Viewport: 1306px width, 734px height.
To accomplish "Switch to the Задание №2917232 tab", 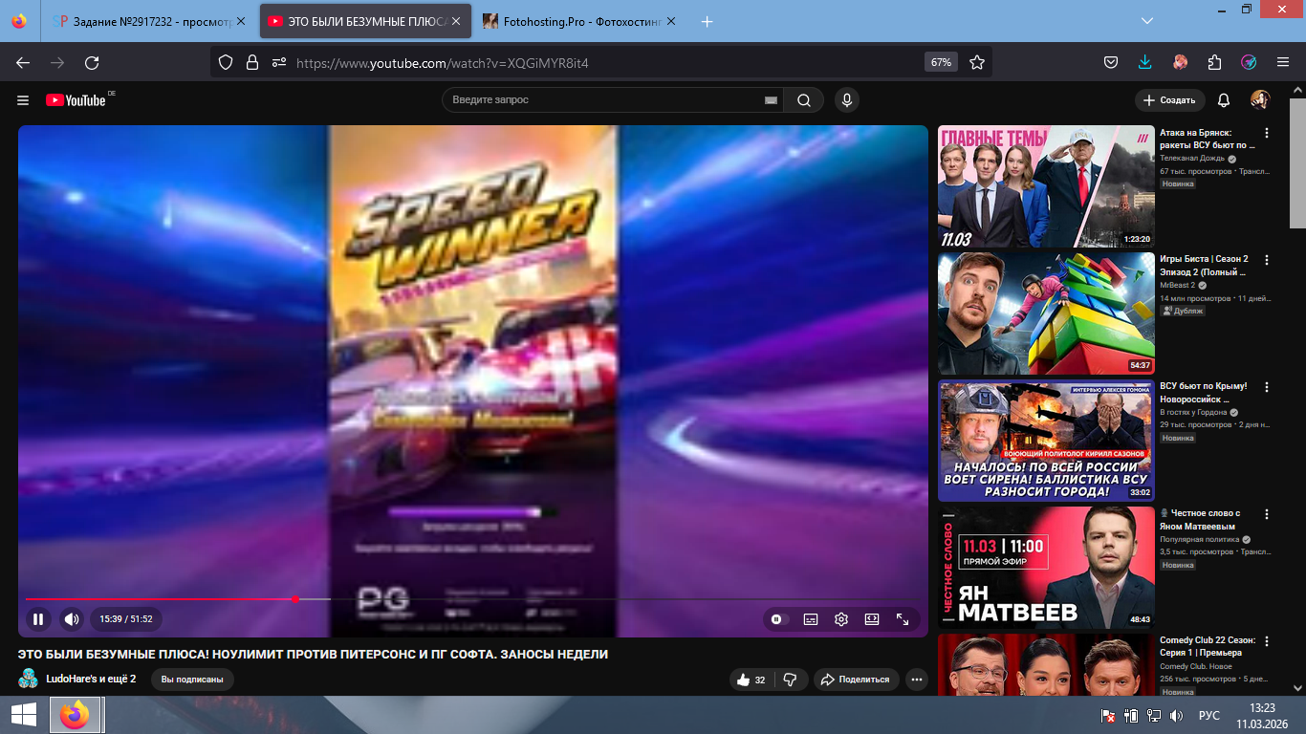I will pyautogui.click(x=143, y=21).
